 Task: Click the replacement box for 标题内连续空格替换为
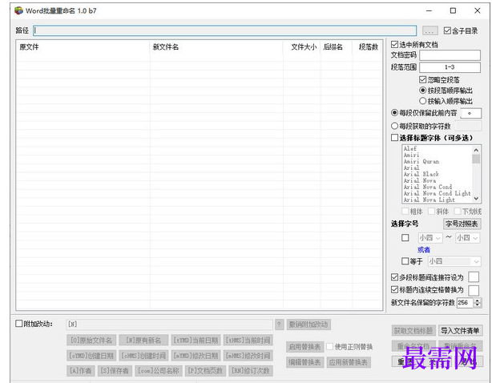[x=474, y=290]
